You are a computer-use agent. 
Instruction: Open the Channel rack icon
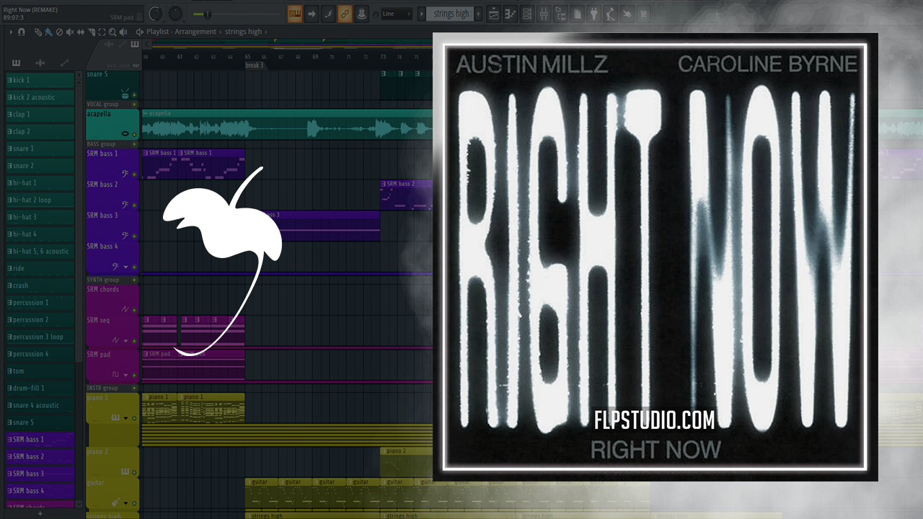528,14
